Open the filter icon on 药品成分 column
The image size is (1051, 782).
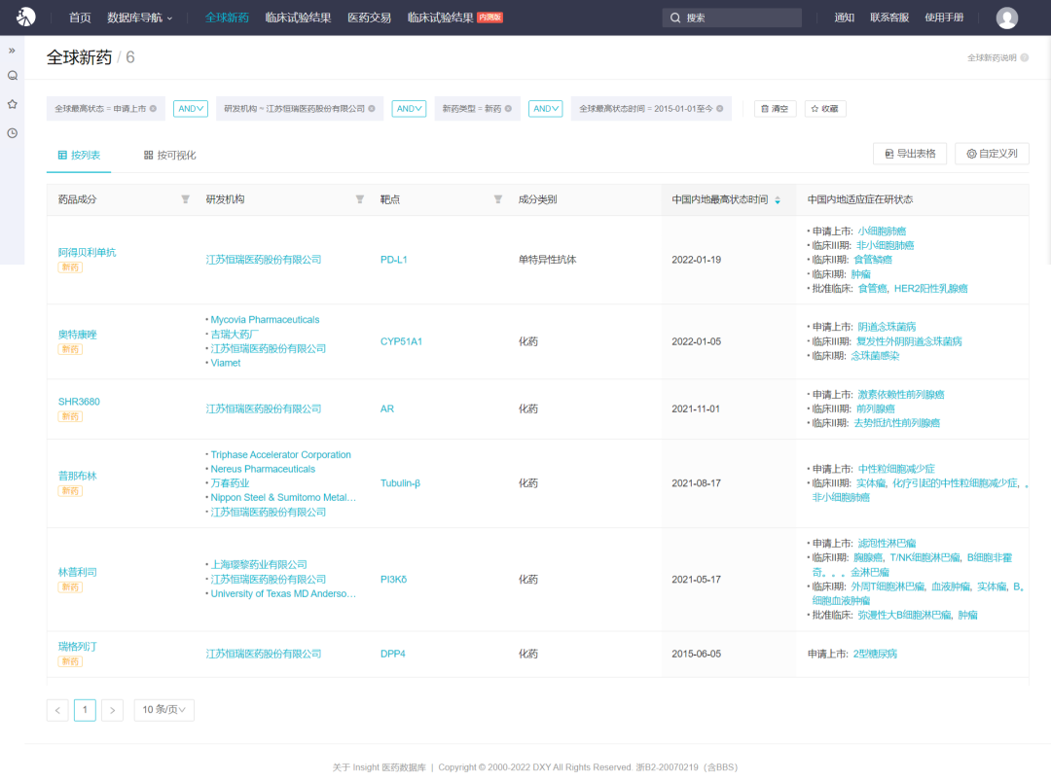[x=186, y=199]
